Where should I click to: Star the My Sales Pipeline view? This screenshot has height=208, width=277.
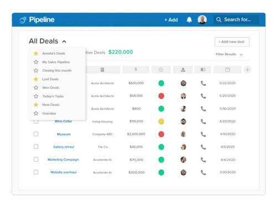click(x=36, y=62)
